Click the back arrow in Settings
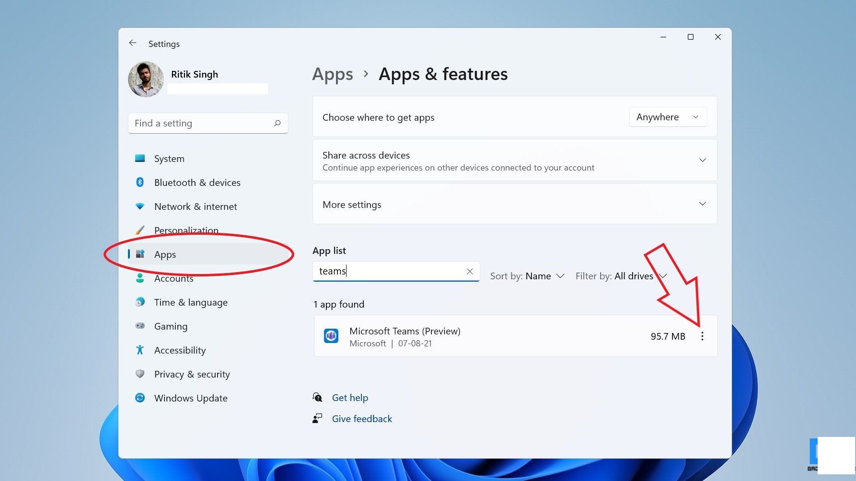Screen dimensions: 856x481 pyautogui.click(x=133, y=43)
